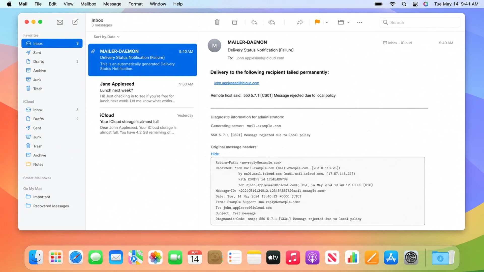Open Favorites Drafts mailbox
Viewport: 484px width, 272px height.
coord(52,61)
